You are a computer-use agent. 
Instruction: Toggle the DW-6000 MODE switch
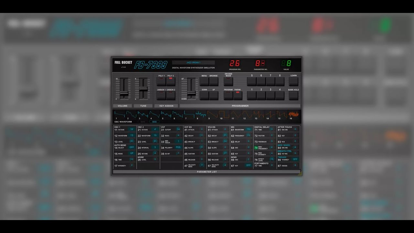(228, 81)
